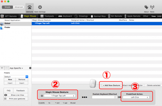
Task: Click the Notes column header
Action: [x=132, y=20]
